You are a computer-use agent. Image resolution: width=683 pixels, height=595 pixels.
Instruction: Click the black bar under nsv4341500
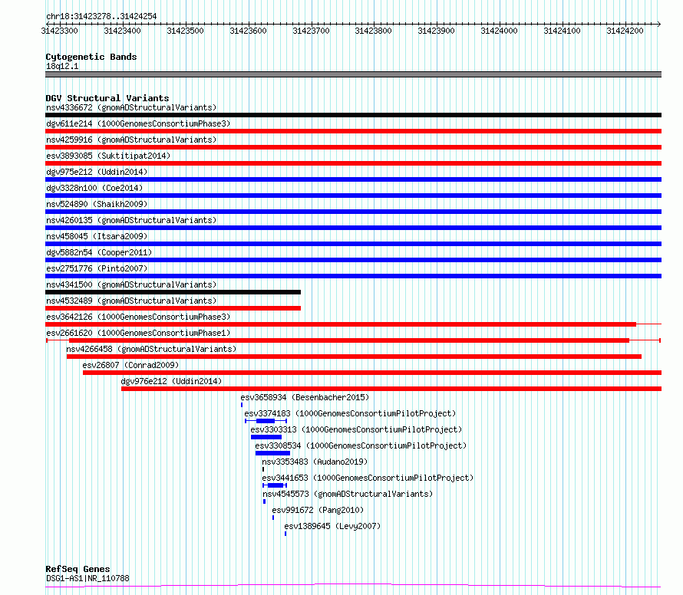(x=173, y=292)
